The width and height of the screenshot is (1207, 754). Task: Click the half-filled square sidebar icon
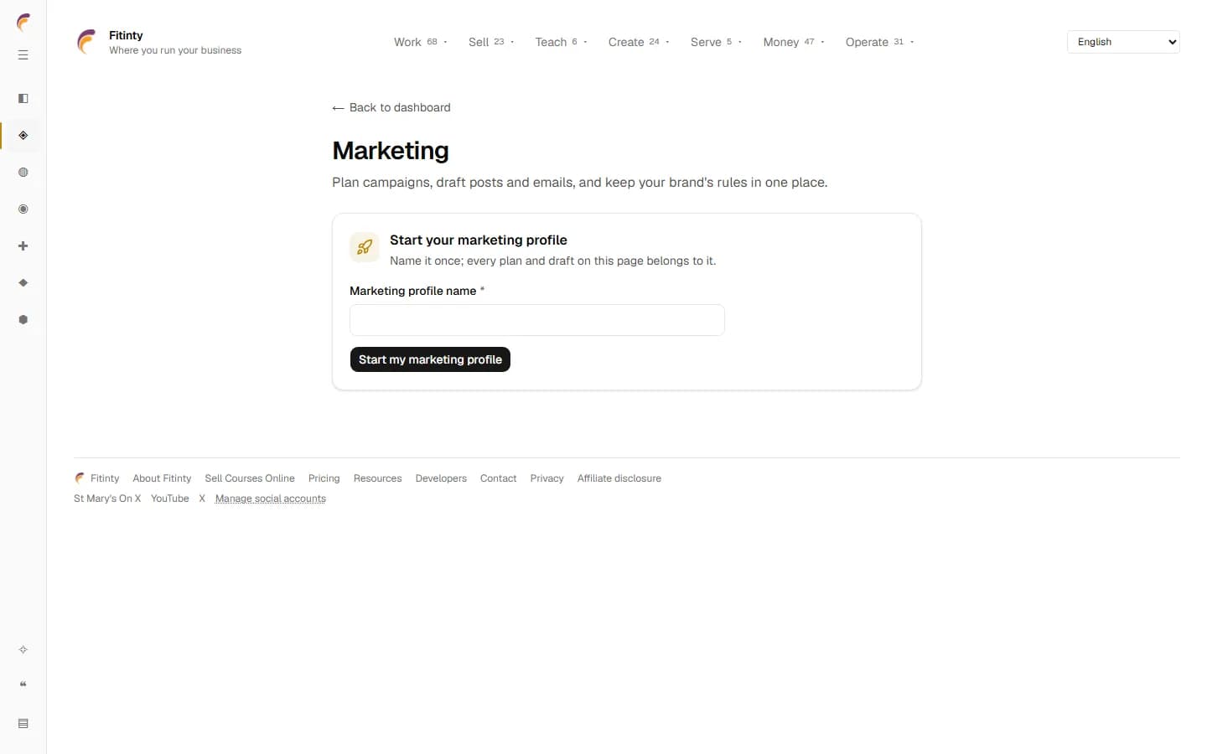click(x=23, y=99)
